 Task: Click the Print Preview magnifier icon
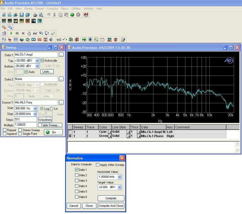41,15
